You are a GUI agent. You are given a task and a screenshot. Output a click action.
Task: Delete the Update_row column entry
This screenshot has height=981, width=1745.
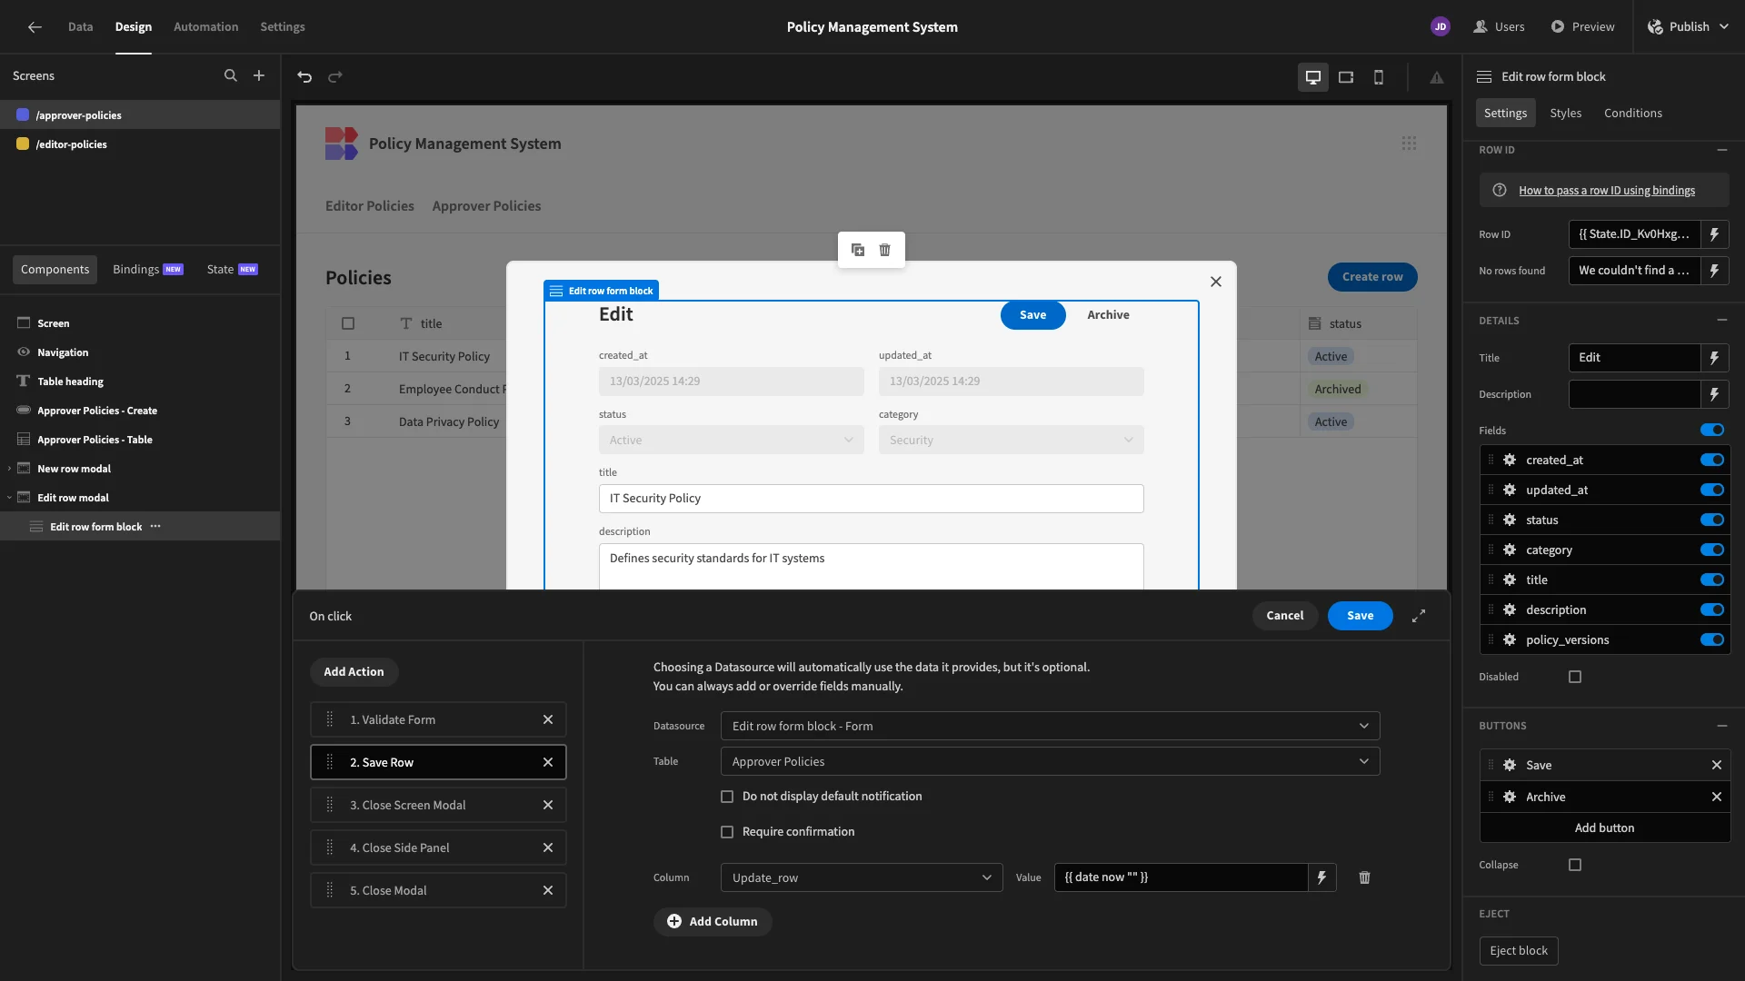(x=1364, y=877)
